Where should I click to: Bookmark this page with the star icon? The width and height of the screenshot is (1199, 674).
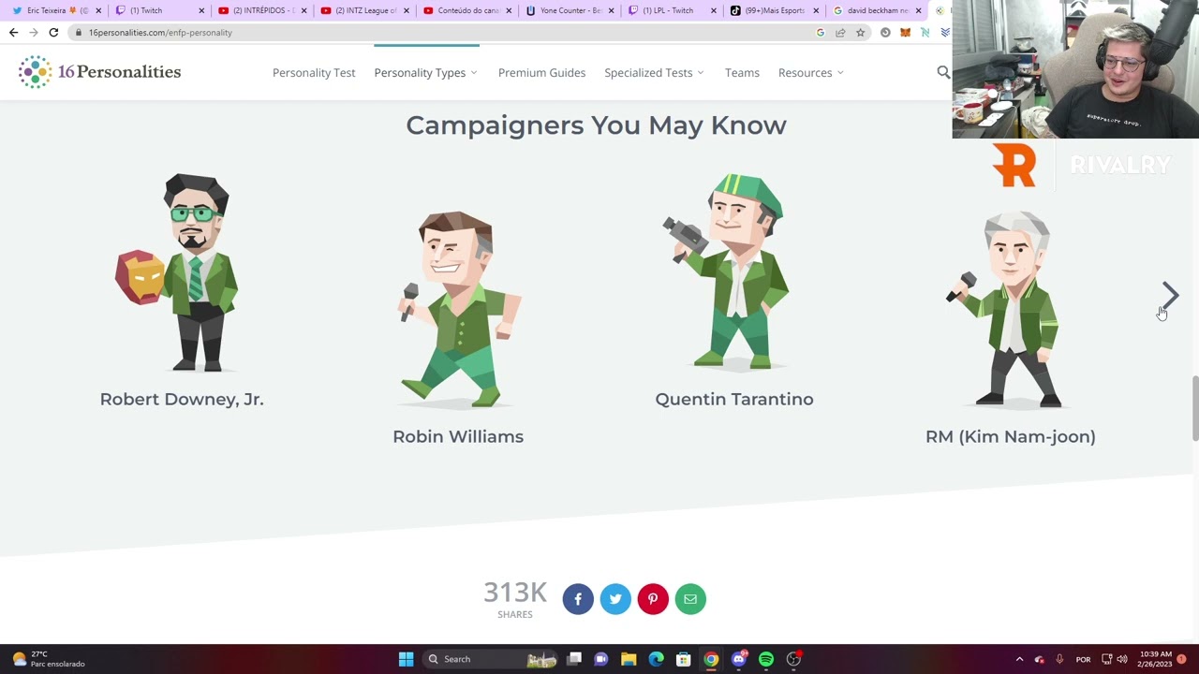(860, 33)
